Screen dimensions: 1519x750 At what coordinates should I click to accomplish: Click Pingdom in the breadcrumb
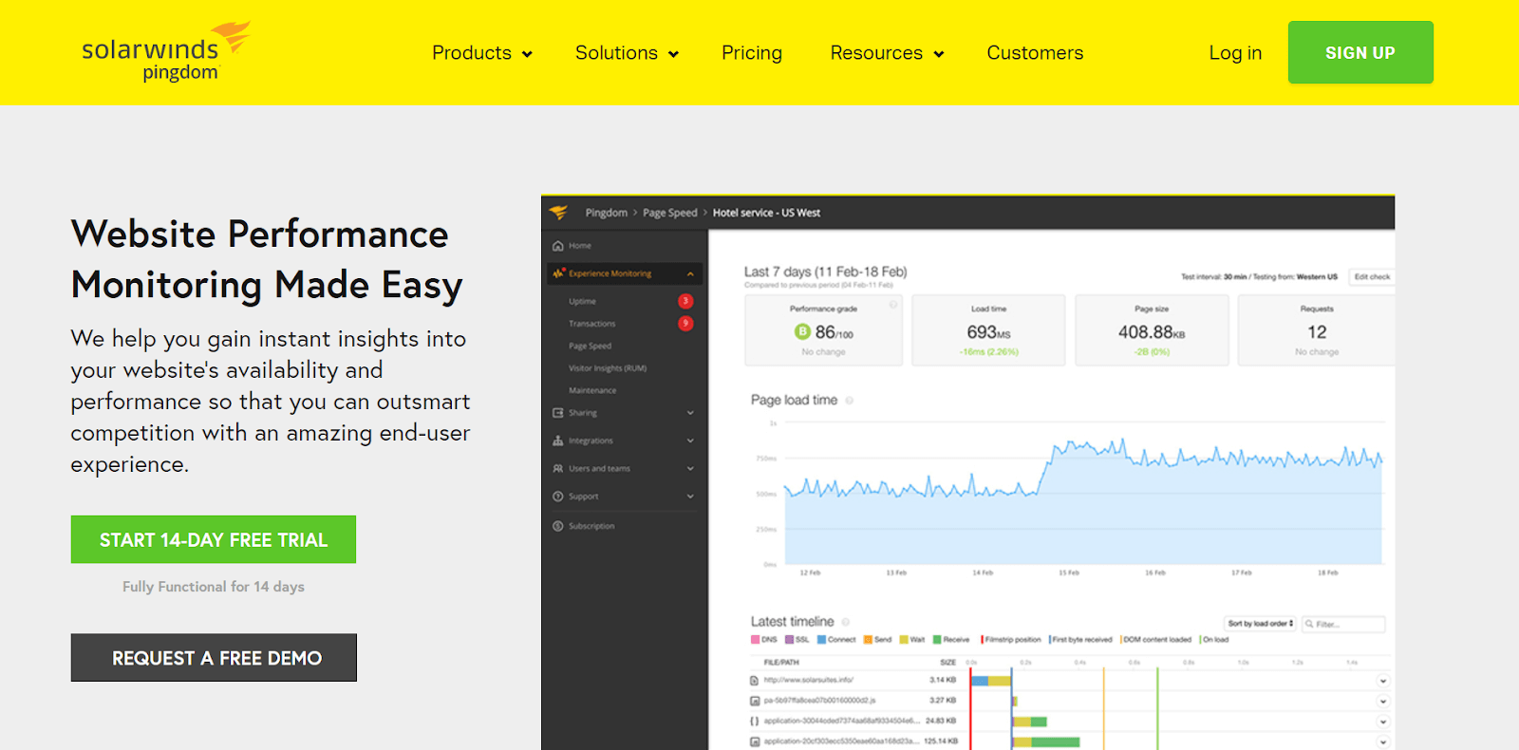point(607,213)
